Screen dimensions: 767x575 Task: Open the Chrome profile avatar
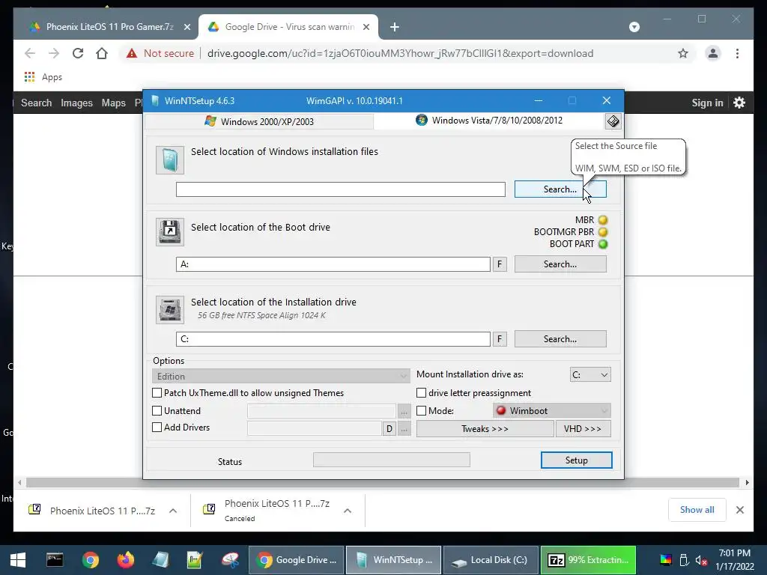pyautogui.click(x=713, y=53)
